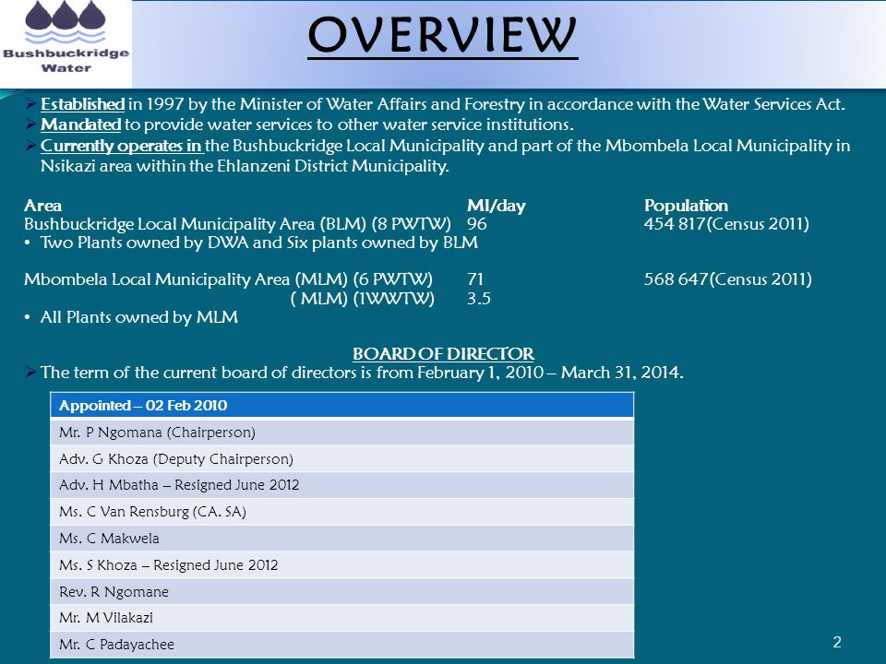
Task: Select row 'Mr. C Padayachee'
Action: [x=341, y=645]
